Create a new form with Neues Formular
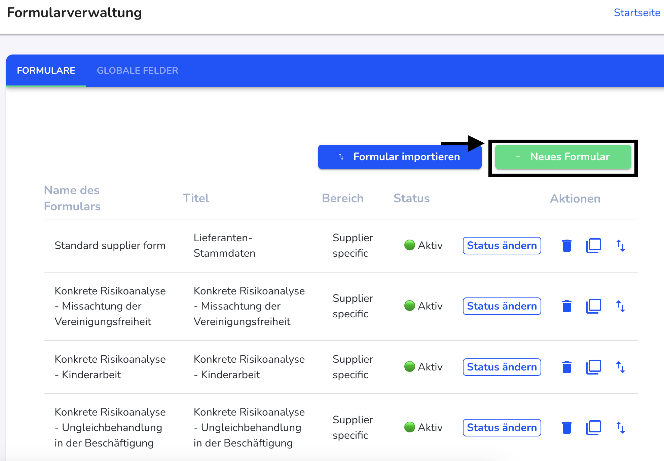This screenshot has width=664, height=461. click(563, 157)
